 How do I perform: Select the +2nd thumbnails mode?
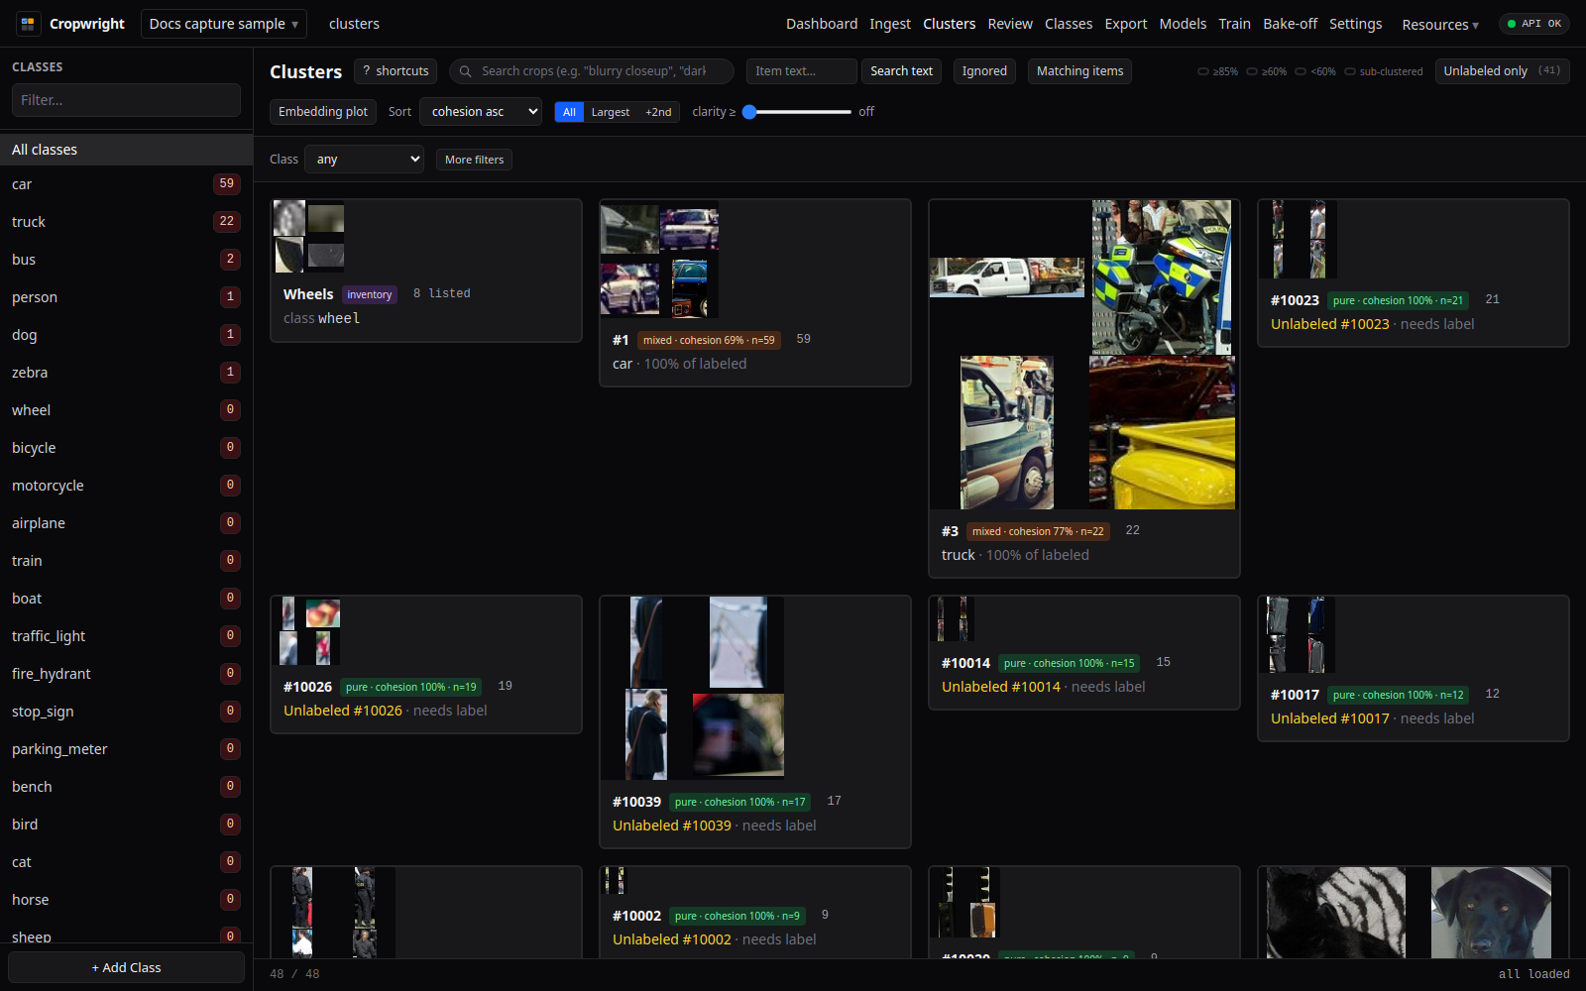point(658,112)
